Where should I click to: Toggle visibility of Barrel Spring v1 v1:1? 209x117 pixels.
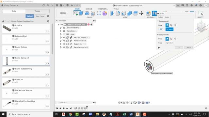(64, 47)
